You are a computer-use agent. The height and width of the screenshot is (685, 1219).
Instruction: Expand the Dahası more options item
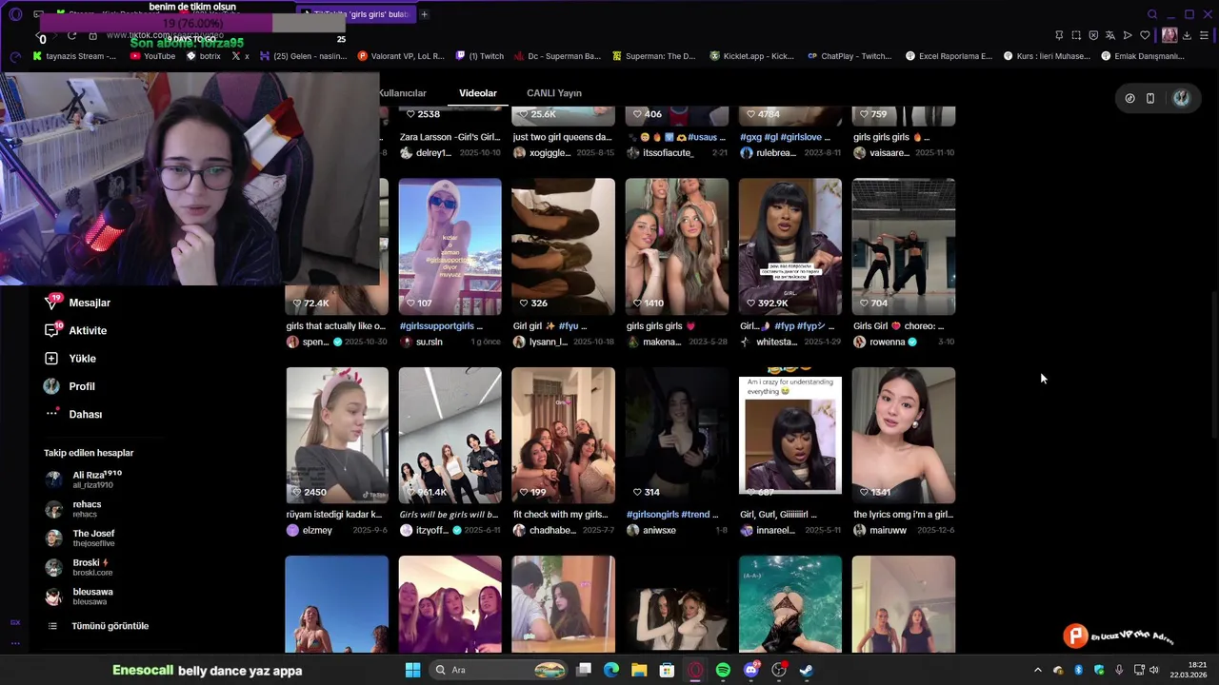point(73,414)
